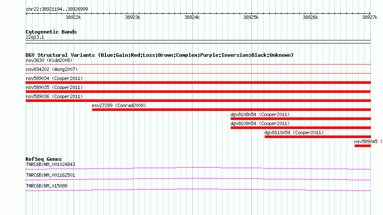Click the 38926k ruler tick label
The width and height of the screenshot is (383, 215).
pos(310,17)
